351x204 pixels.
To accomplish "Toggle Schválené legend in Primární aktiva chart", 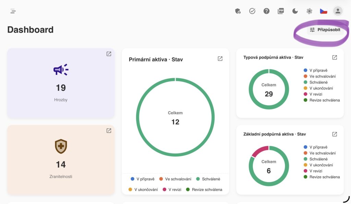I will tap(208, 179).
